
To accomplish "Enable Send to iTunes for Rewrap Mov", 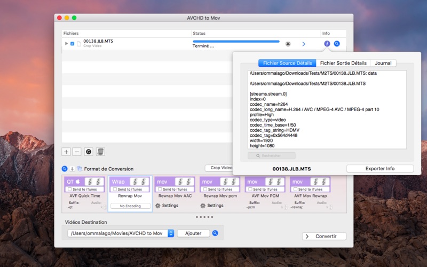I will (115, 189).
